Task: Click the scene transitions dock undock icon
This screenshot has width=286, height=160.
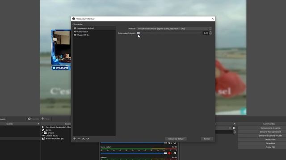Action: point(235,124)
